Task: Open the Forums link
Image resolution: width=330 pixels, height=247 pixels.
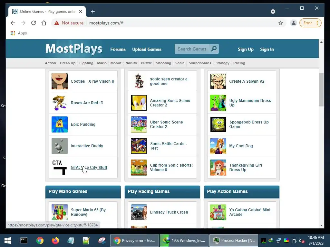Action: [118, 49]
